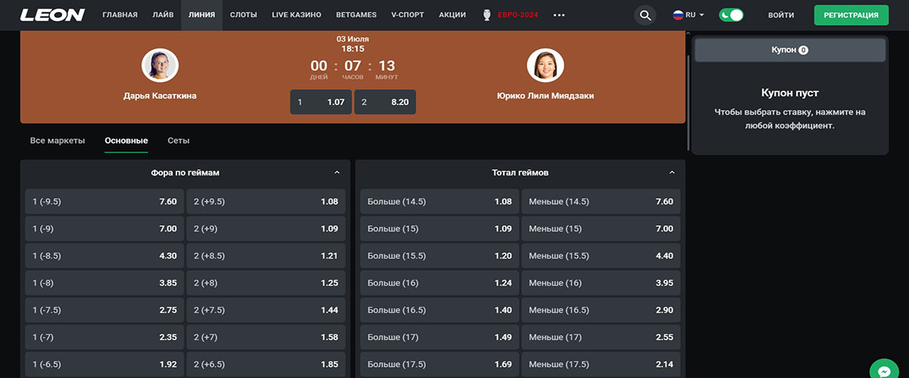Viewport: 909px width, 378px height.
Task: Select handicap 2 (+9.5) at 1.08
Action: coord(266,202)
